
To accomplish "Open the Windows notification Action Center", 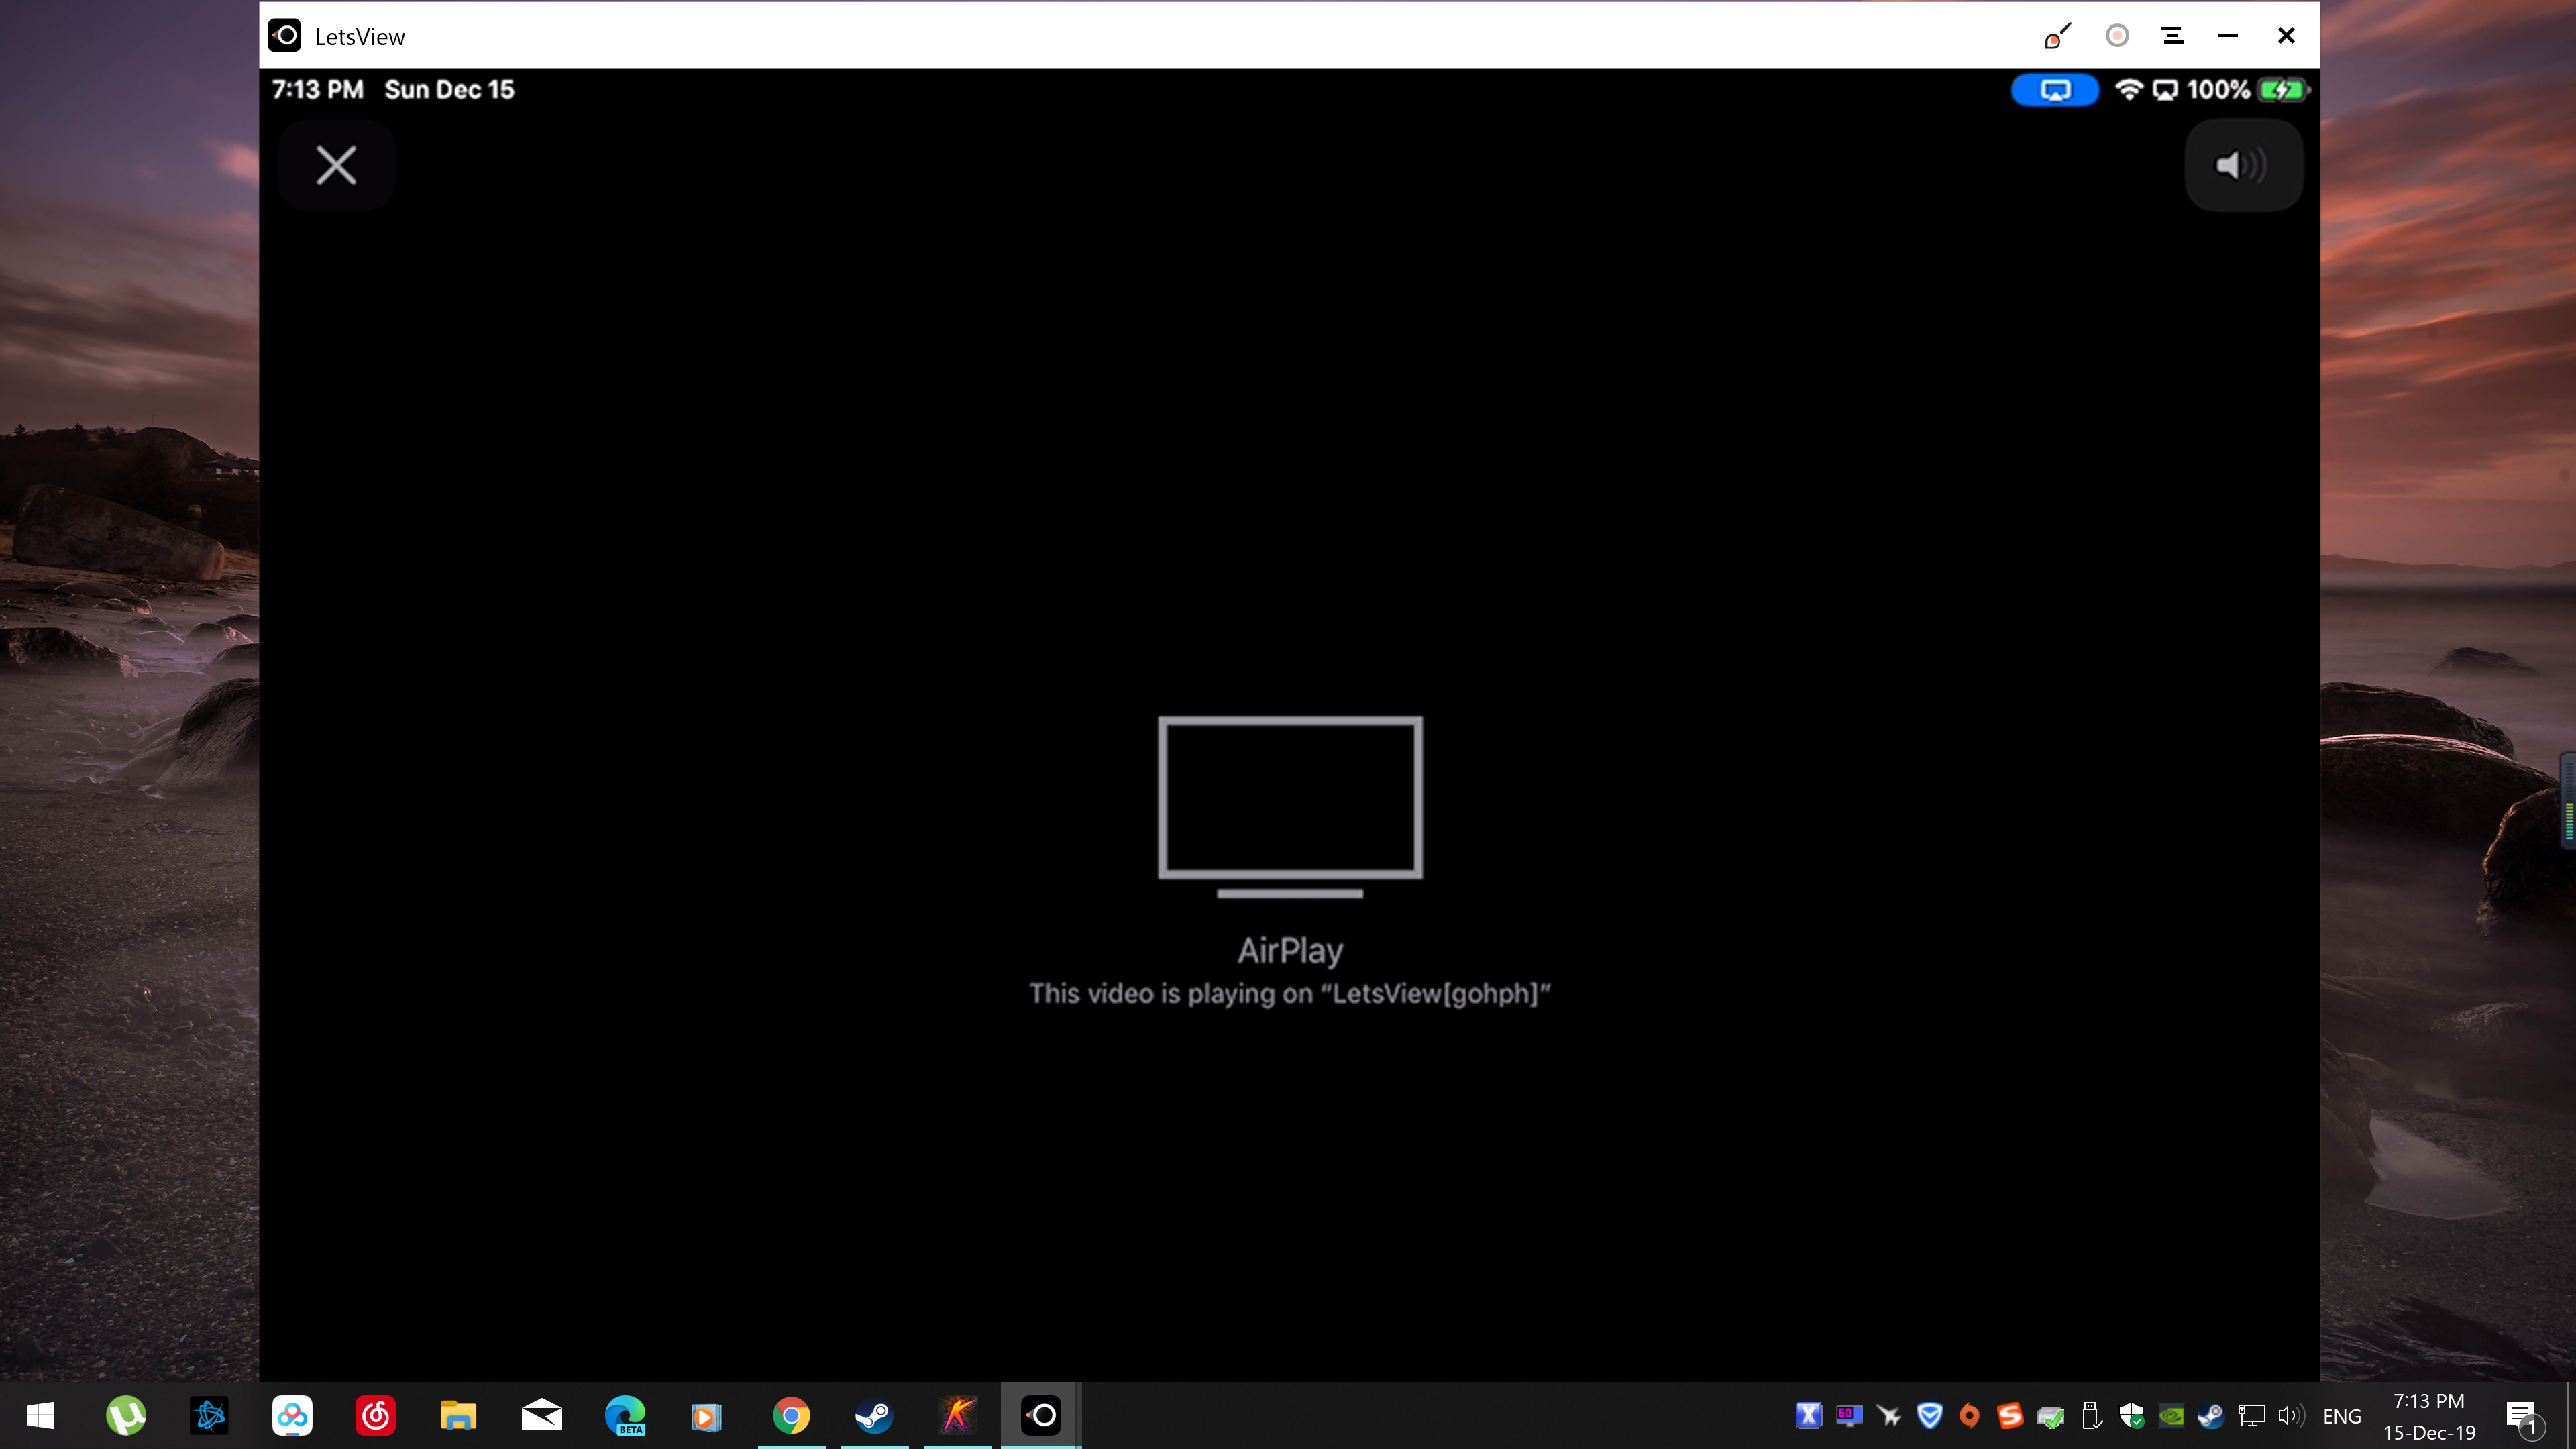I will coord(2521,1415).
